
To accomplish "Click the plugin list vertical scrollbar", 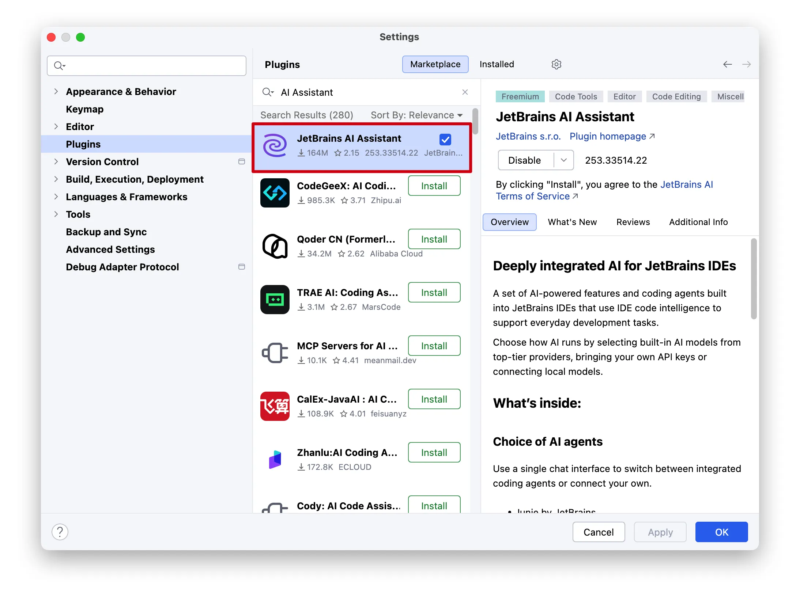I will pos(475,121).
